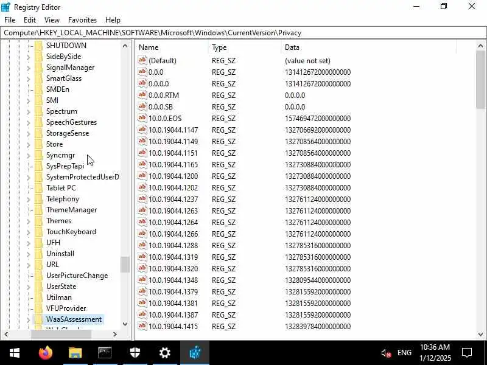
Task: Open Windows Security shield in taskbar
Action: [135, 353]
